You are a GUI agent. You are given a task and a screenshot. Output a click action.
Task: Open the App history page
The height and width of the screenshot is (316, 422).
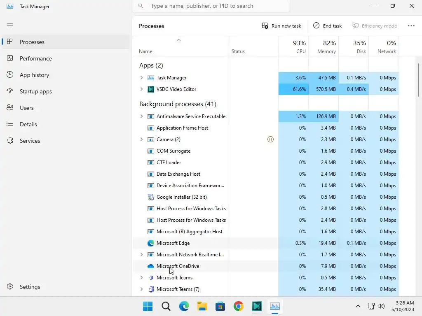click(x=66, y=75)
